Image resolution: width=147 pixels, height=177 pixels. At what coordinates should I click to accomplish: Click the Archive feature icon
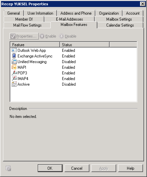point(14,84)
